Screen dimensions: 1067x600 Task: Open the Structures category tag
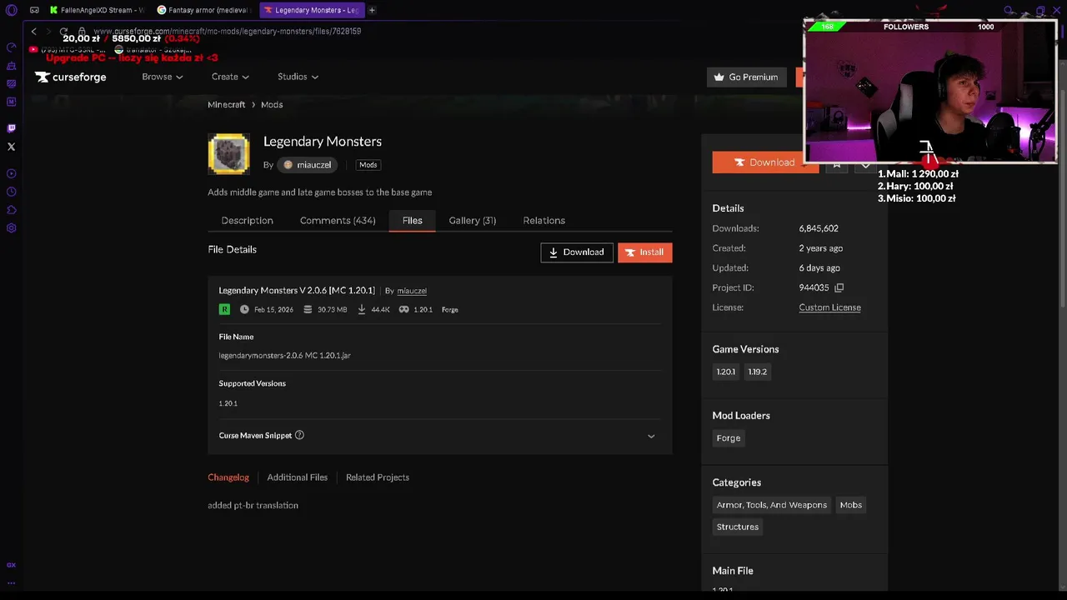[738, 527]
